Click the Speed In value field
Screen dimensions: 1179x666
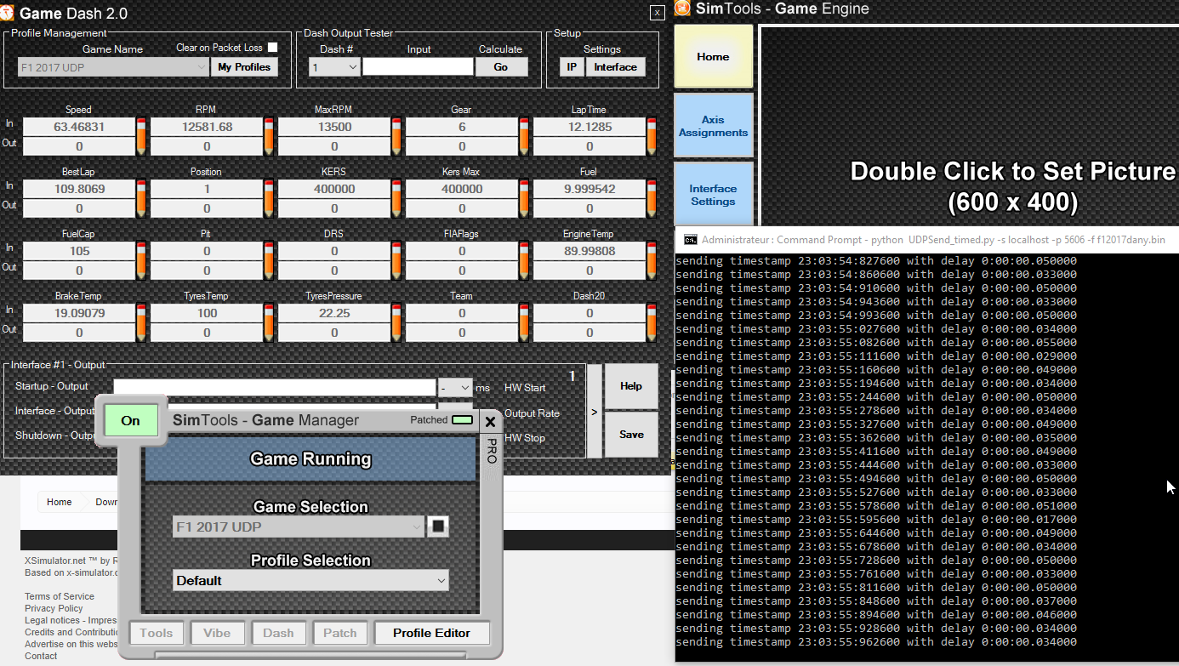78,127
